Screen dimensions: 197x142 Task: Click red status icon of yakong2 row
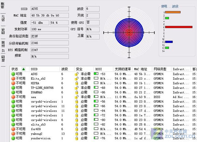tap(13, 134)
